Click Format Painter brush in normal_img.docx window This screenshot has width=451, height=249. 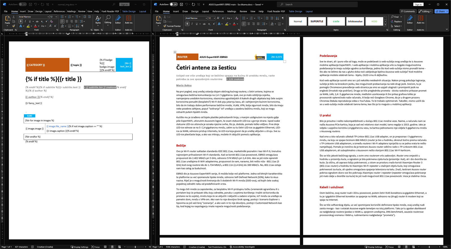coord(14,26)
